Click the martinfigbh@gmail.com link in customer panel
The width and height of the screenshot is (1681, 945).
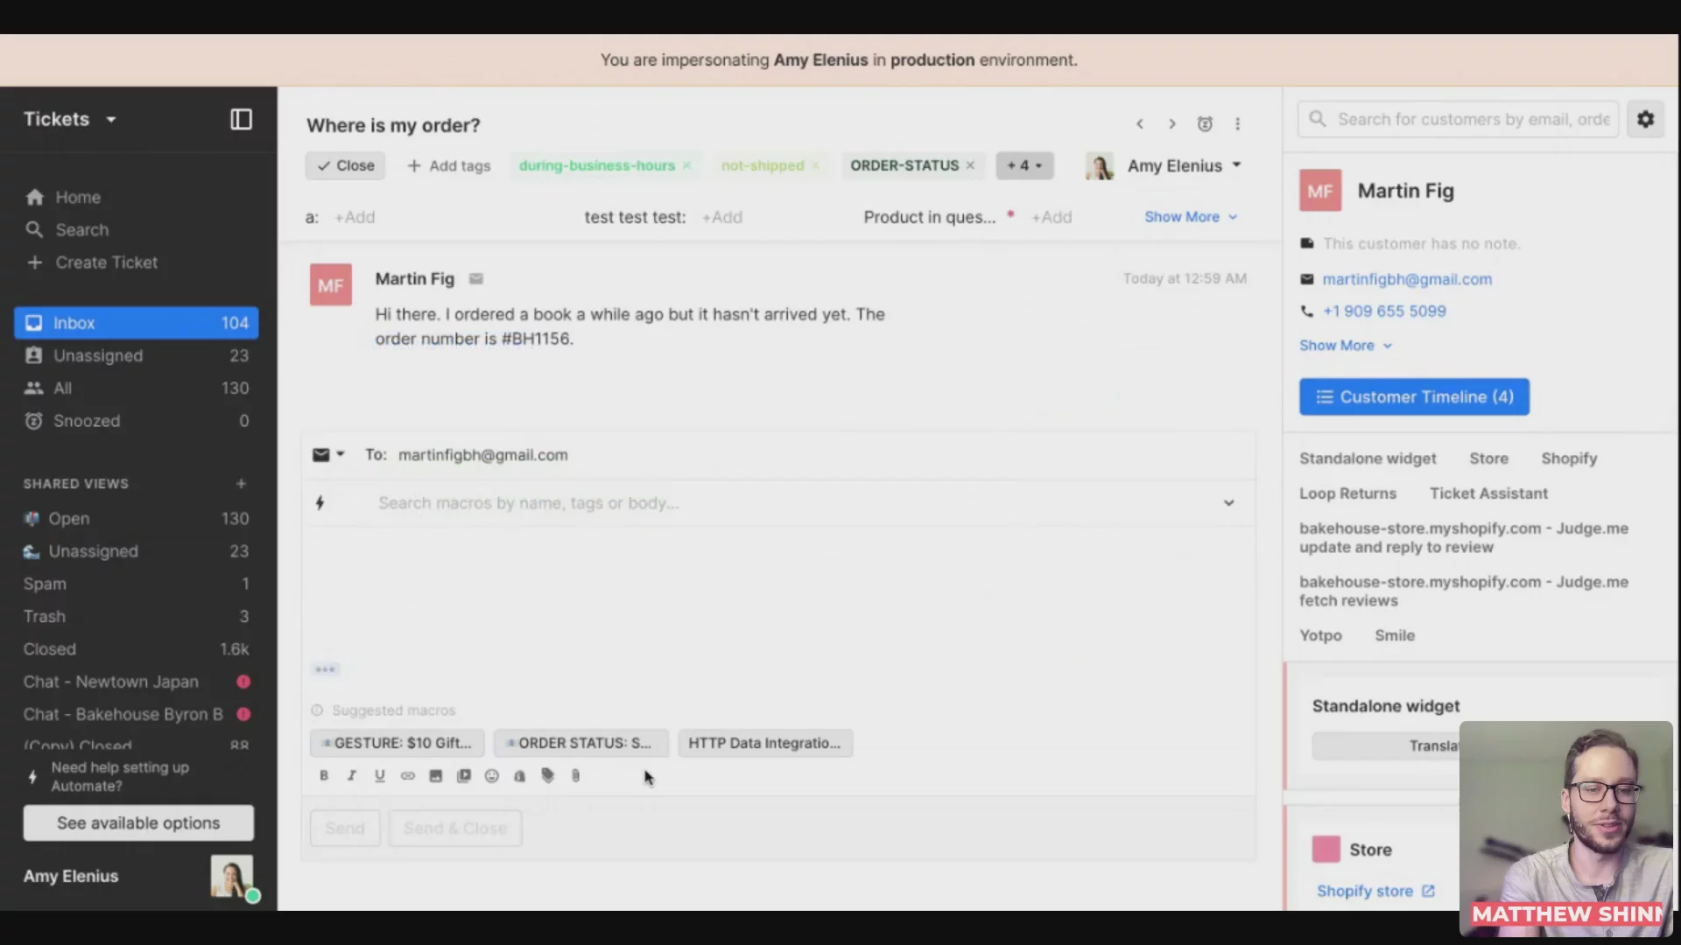1407,279
